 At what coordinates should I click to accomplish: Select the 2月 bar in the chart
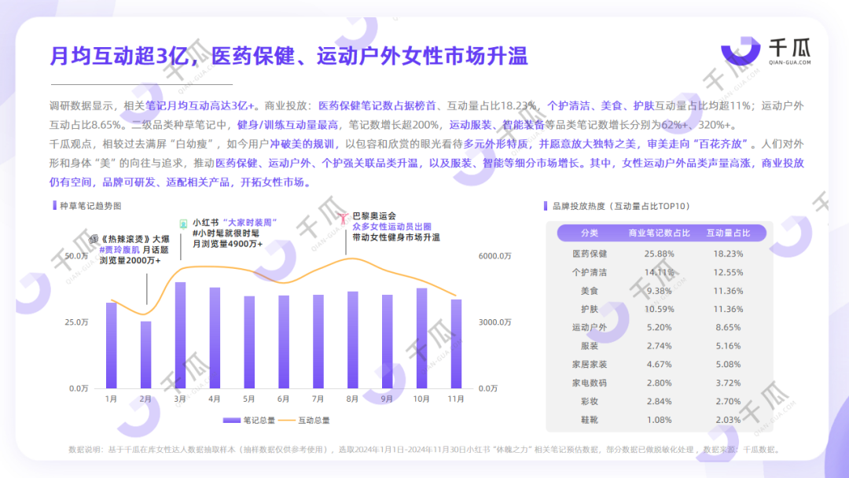pos(145,355)
